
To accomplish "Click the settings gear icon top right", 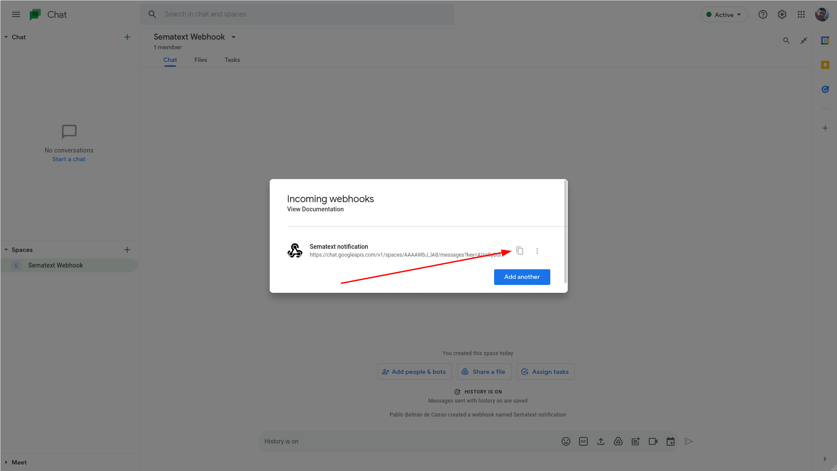I will click(782, 14).
